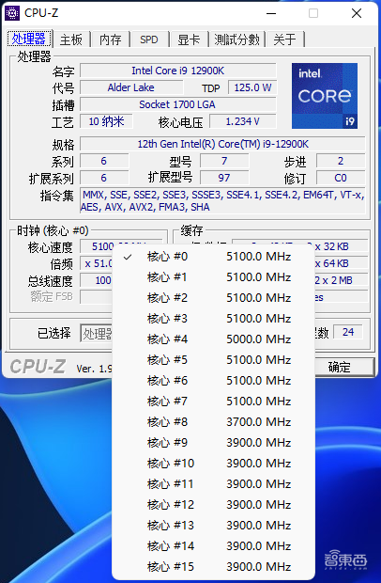Choose 核心 #15 at the list bottom

(x=213, y=567)
